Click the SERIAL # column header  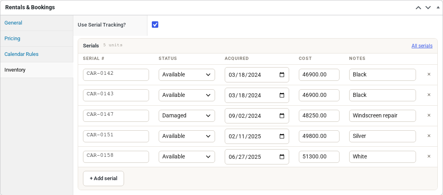point(93,58)
